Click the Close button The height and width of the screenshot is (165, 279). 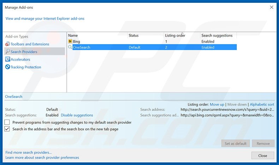point(263,155)
